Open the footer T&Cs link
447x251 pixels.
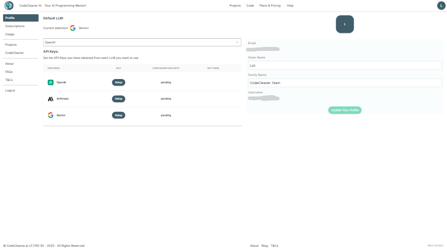tap(275, 246)
